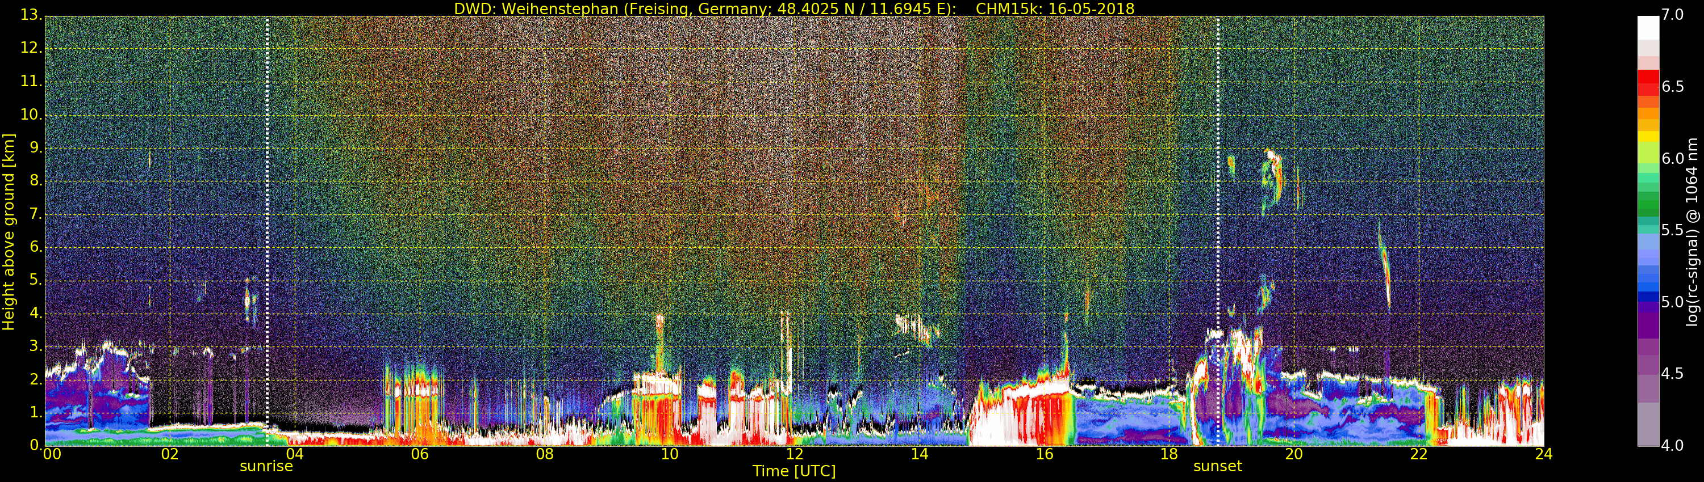1704x482 pixels.
Task: Click the 'Time [UTC]' axis label
Action: click(794, 471)
